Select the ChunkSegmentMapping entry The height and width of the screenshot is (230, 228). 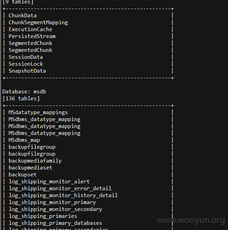click(38, 22)
